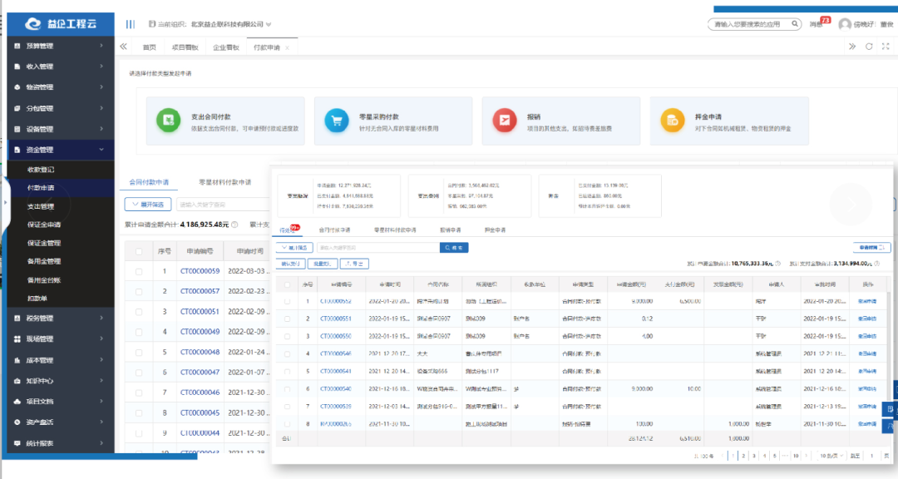Viewport: 898px width, 479px height.
Task: Select 支出管理 in the sidebar
Action: pos(41,206)
